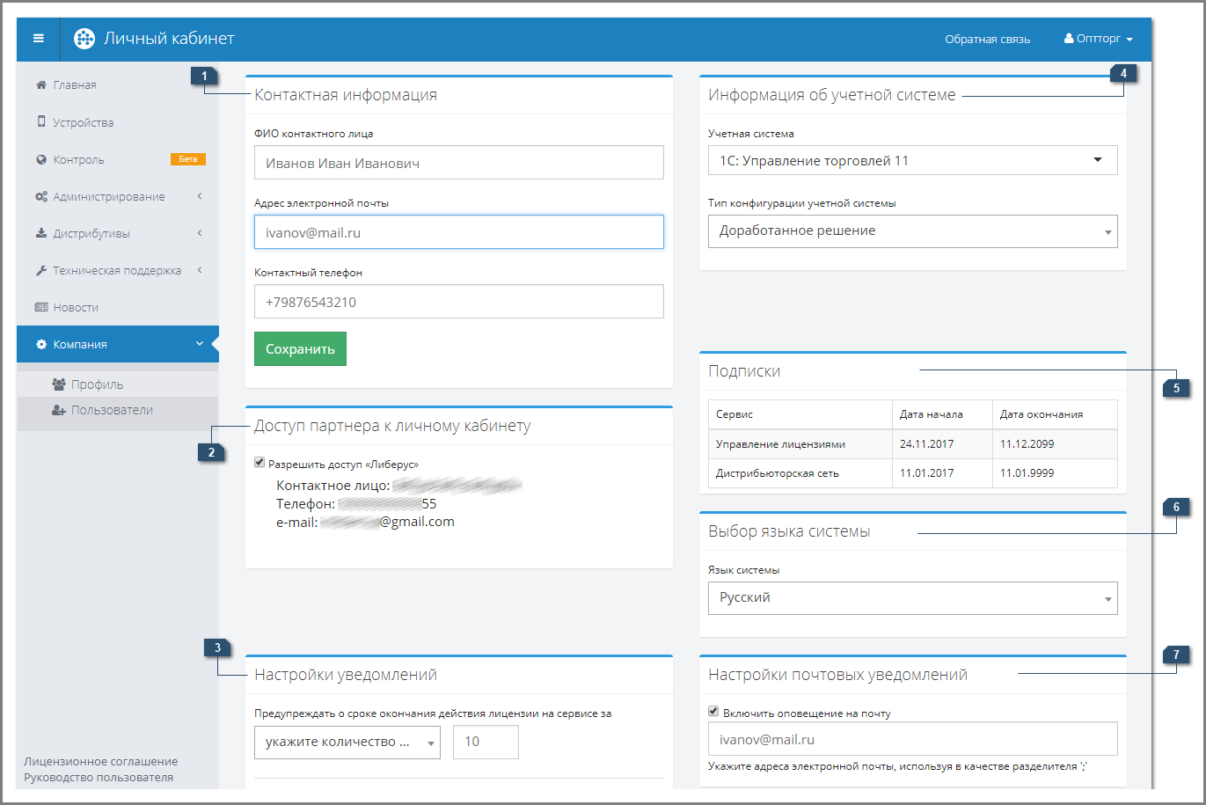Click the Бета badge next to Контроль

188,159
